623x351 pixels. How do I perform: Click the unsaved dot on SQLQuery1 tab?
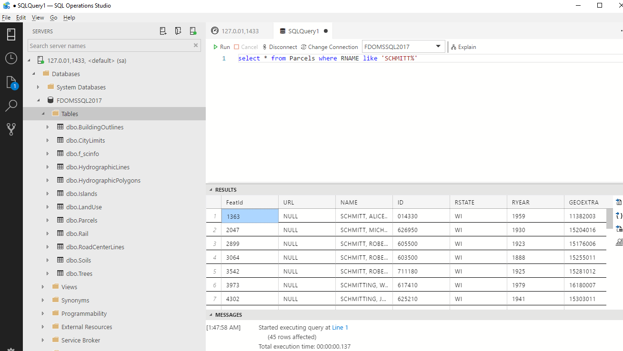click(326, 31)
